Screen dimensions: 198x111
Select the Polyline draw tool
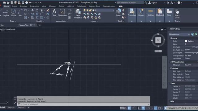click(6, 13)
